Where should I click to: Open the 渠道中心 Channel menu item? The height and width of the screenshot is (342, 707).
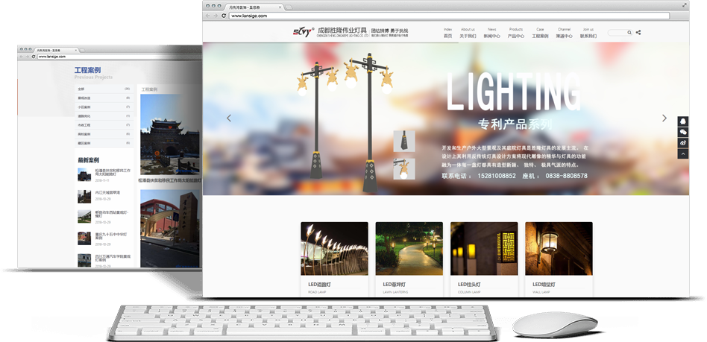(x=564, y=33)
